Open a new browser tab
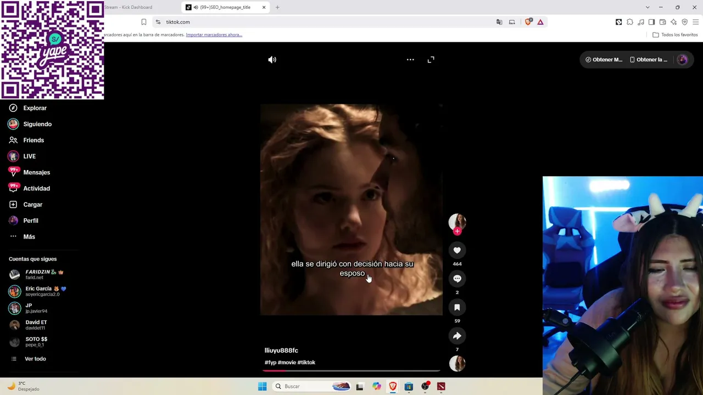 (x=277, y=7)
